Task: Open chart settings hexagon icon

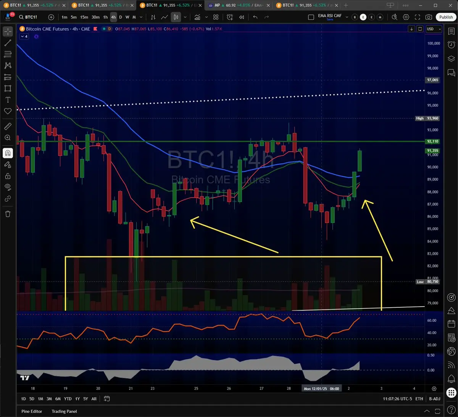Action: point(406,17)
